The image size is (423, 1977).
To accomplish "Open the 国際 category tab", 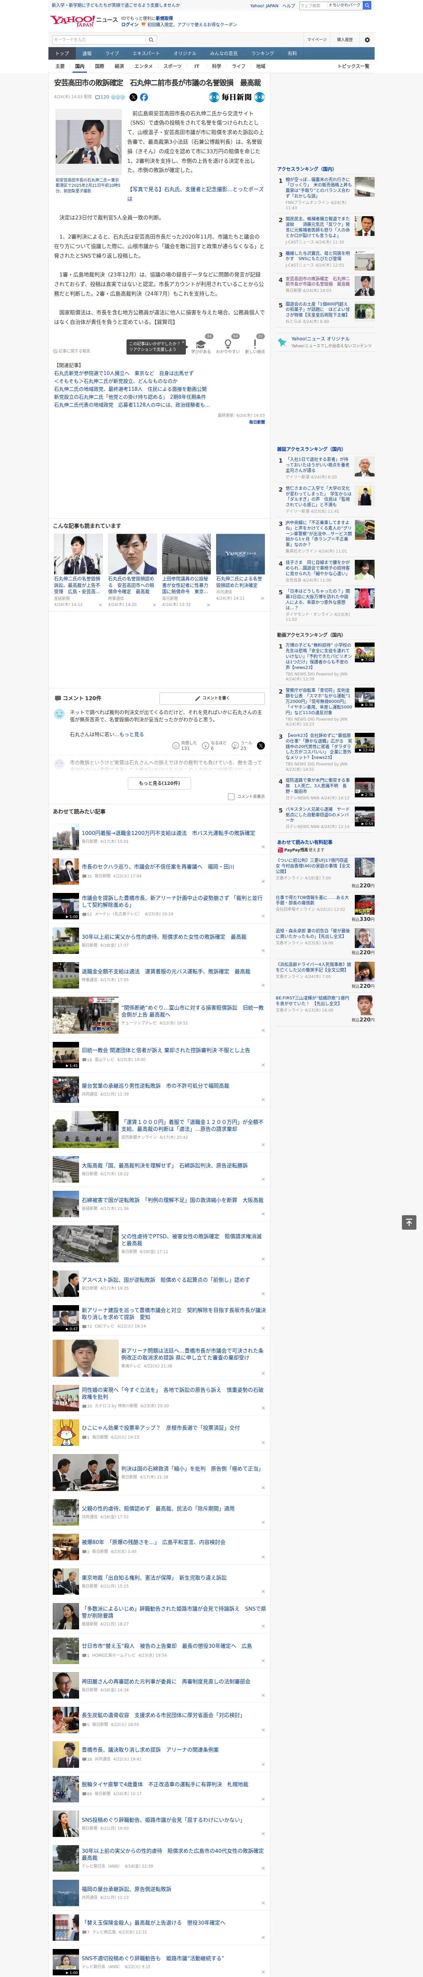I will pos(99,66).
